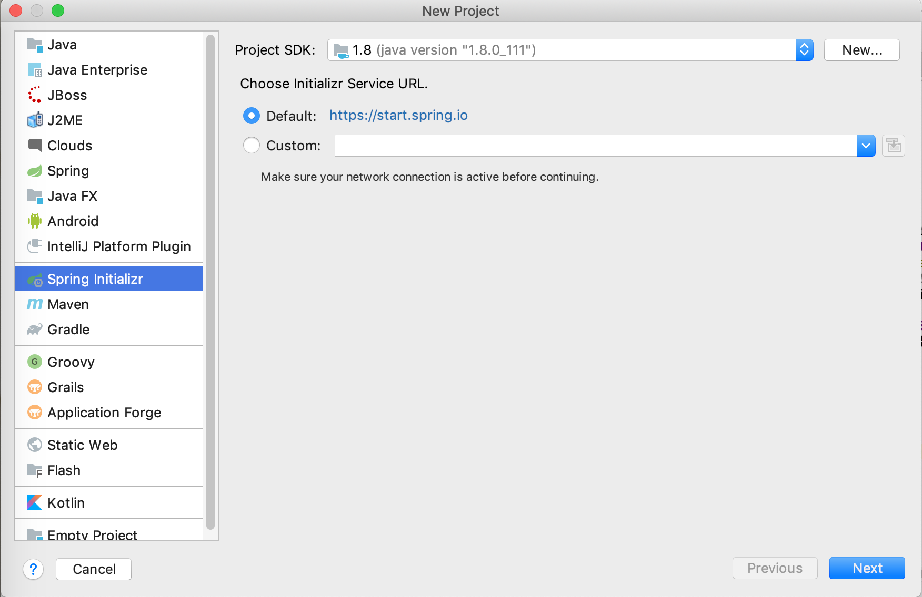The width and height of the screenshot is (922, 597).
Task: Click the Cancel button
Action: click(94, 569)
